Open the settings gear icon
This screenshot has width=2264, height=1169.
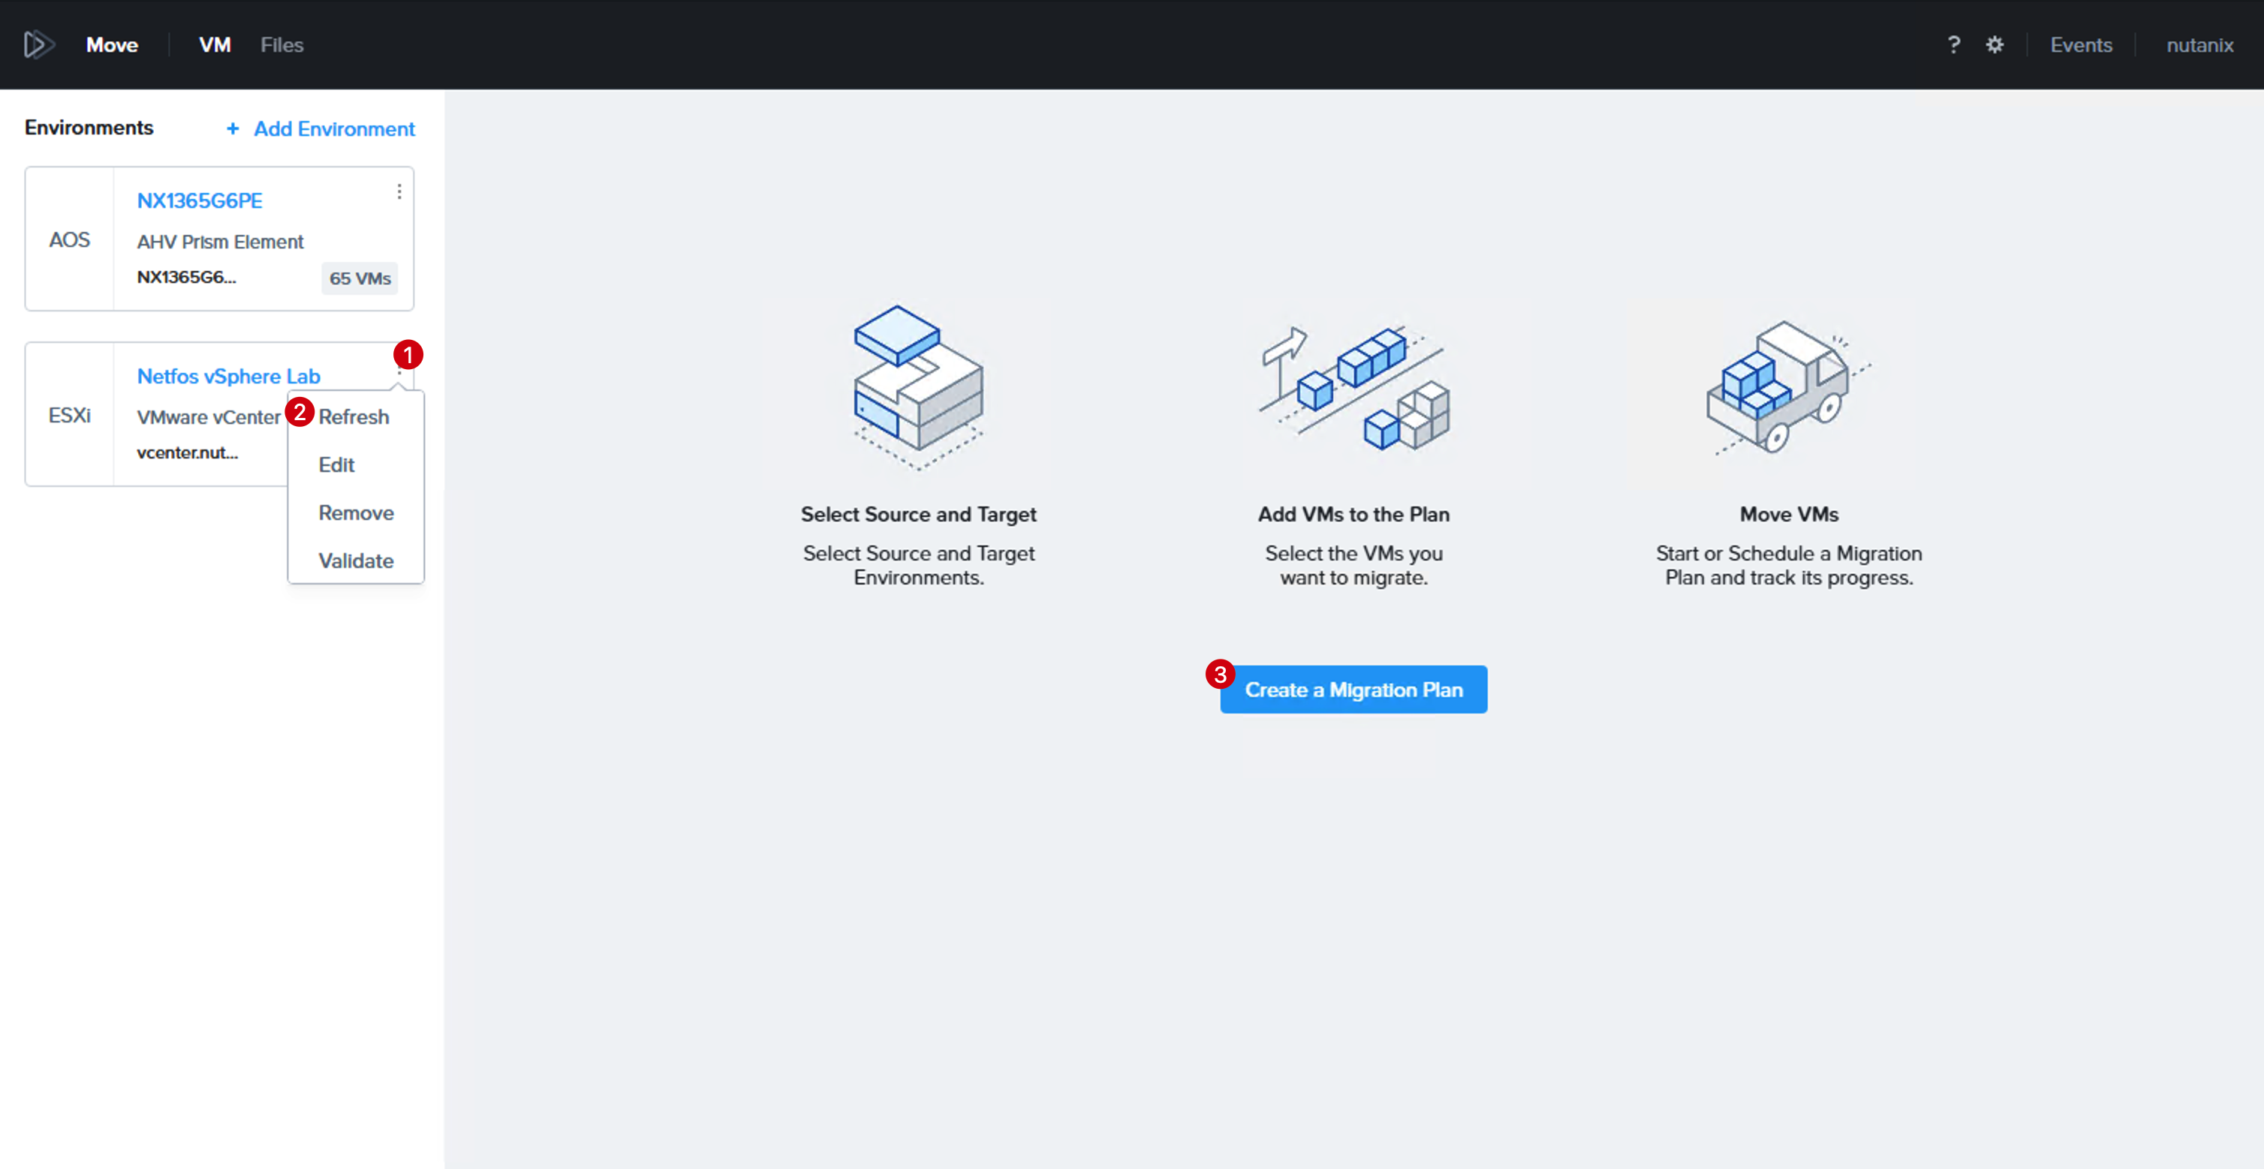[1995, 45]
